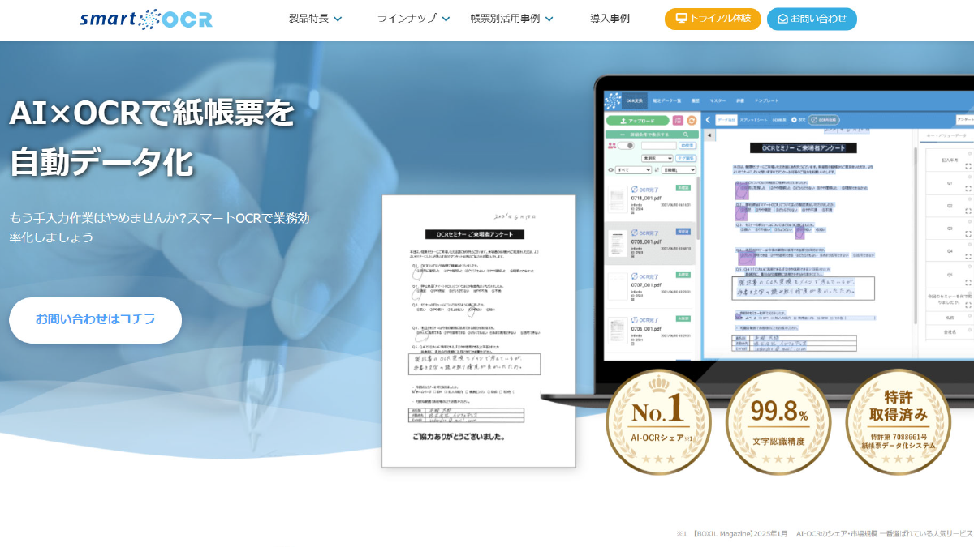974x547 pixels.
Task: Click the green アップロード button
Action: pyautogui.click(x=637, y=121)
